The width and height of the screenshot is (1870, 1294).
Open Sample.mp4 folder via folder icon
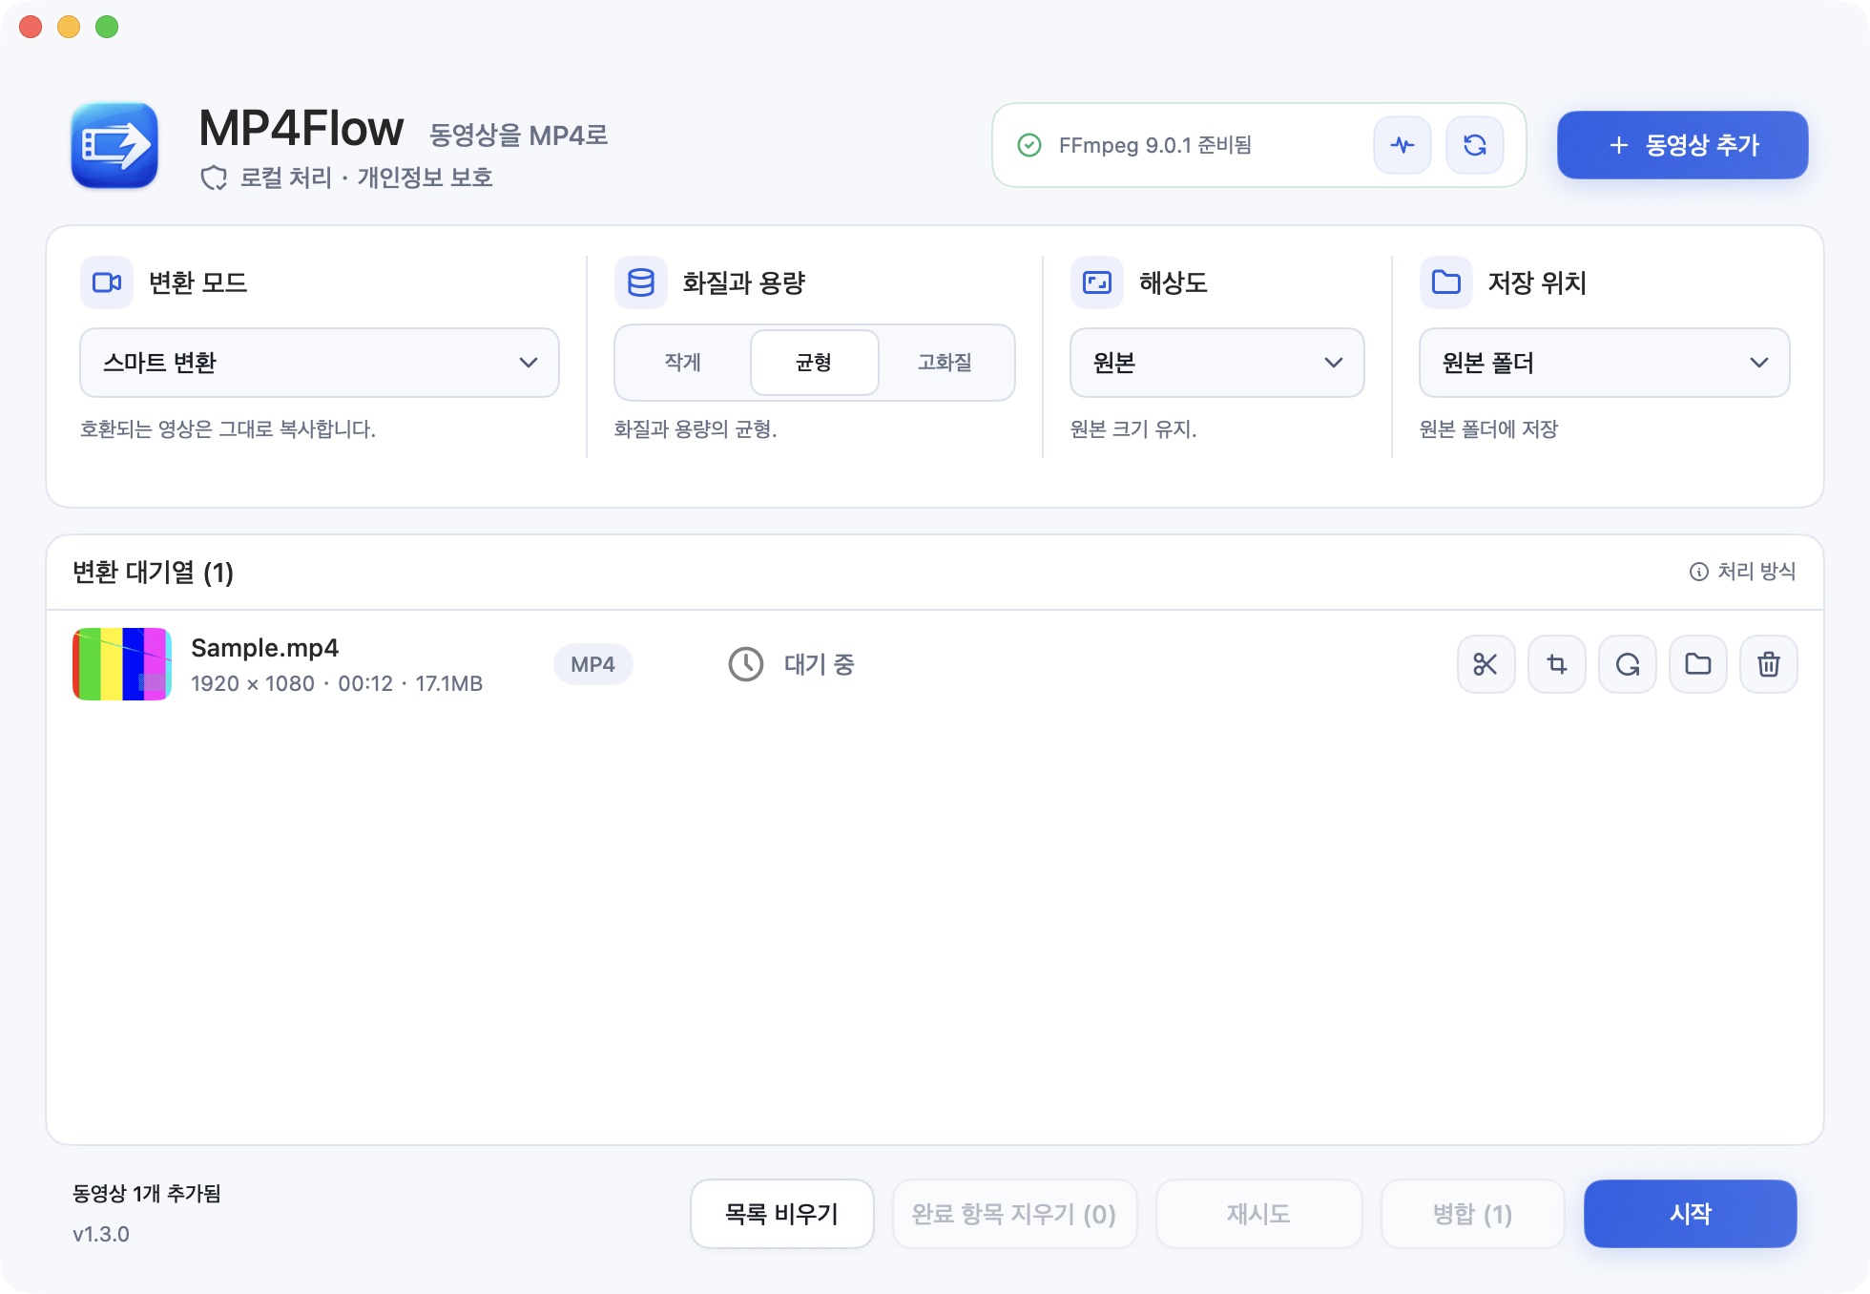click(1697, 664)
